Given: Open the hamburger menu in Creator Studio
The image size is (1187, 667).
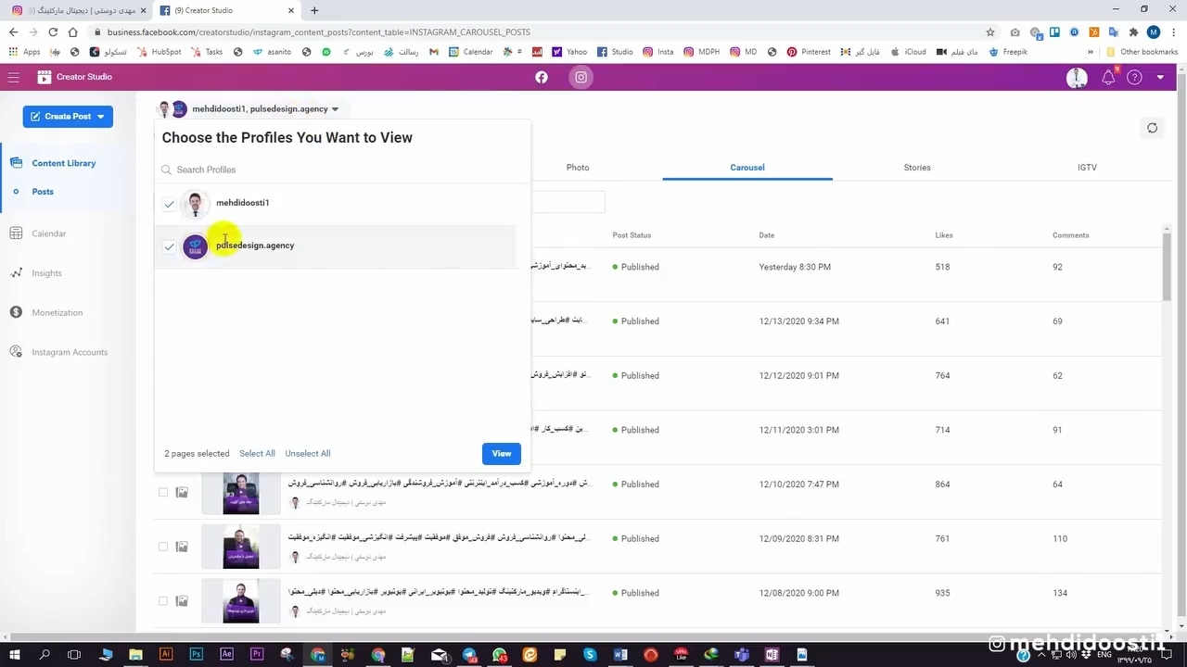Looking at the screenshot, I should point(14,77).
